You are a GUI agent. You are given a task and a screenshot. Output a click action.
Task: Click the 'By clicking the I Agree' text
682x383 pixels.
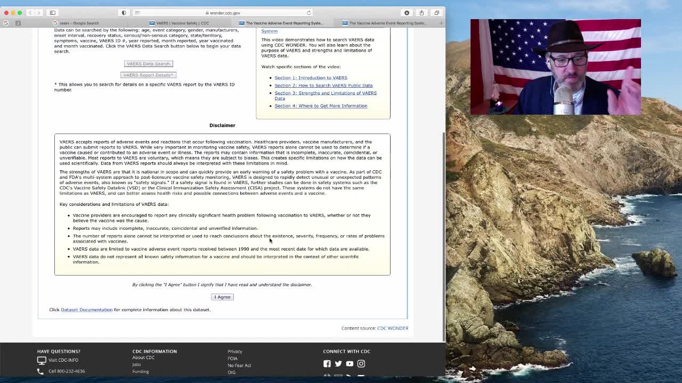[x=222, y=285]
